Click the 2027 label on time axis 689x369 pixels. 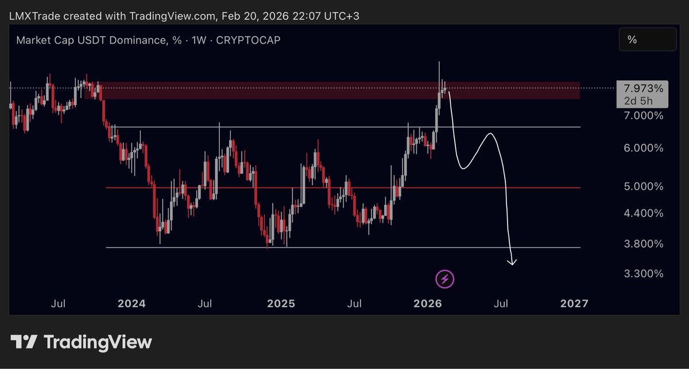(575, 303)
